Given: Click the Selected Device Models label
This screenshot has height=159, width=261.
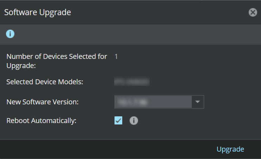Looking at the screenshot, I should [x=45, y=82].
